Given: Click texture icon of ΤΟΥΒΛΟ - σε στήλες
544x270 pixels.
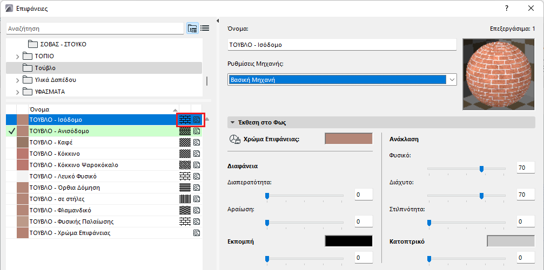Looking at the screenshot, I should (197, 199).
